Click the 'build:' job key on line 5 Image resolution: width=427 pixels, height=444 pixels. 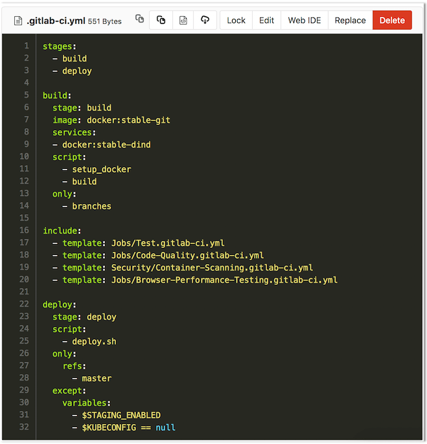(x=57, y=95)
